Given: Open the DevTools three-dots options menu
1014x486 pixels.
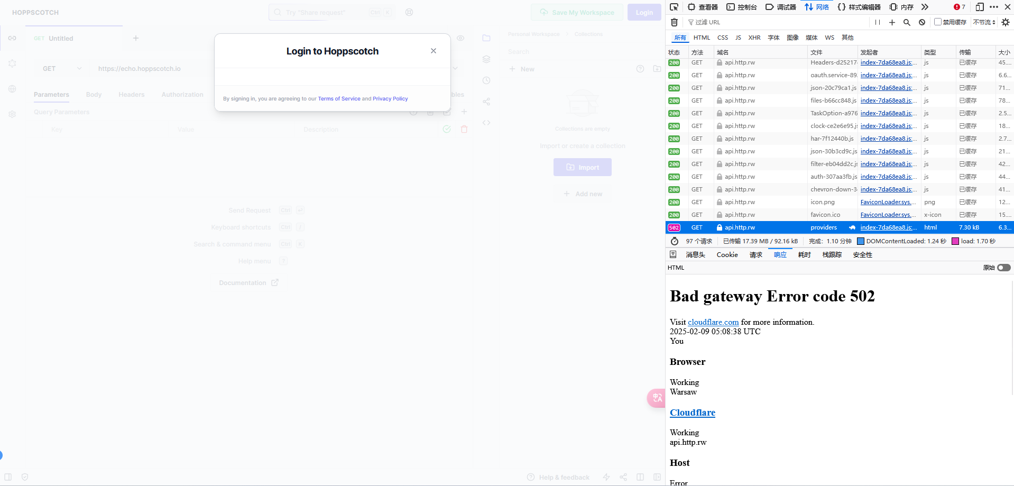Looking at the screenshot, I should point(994,7).
